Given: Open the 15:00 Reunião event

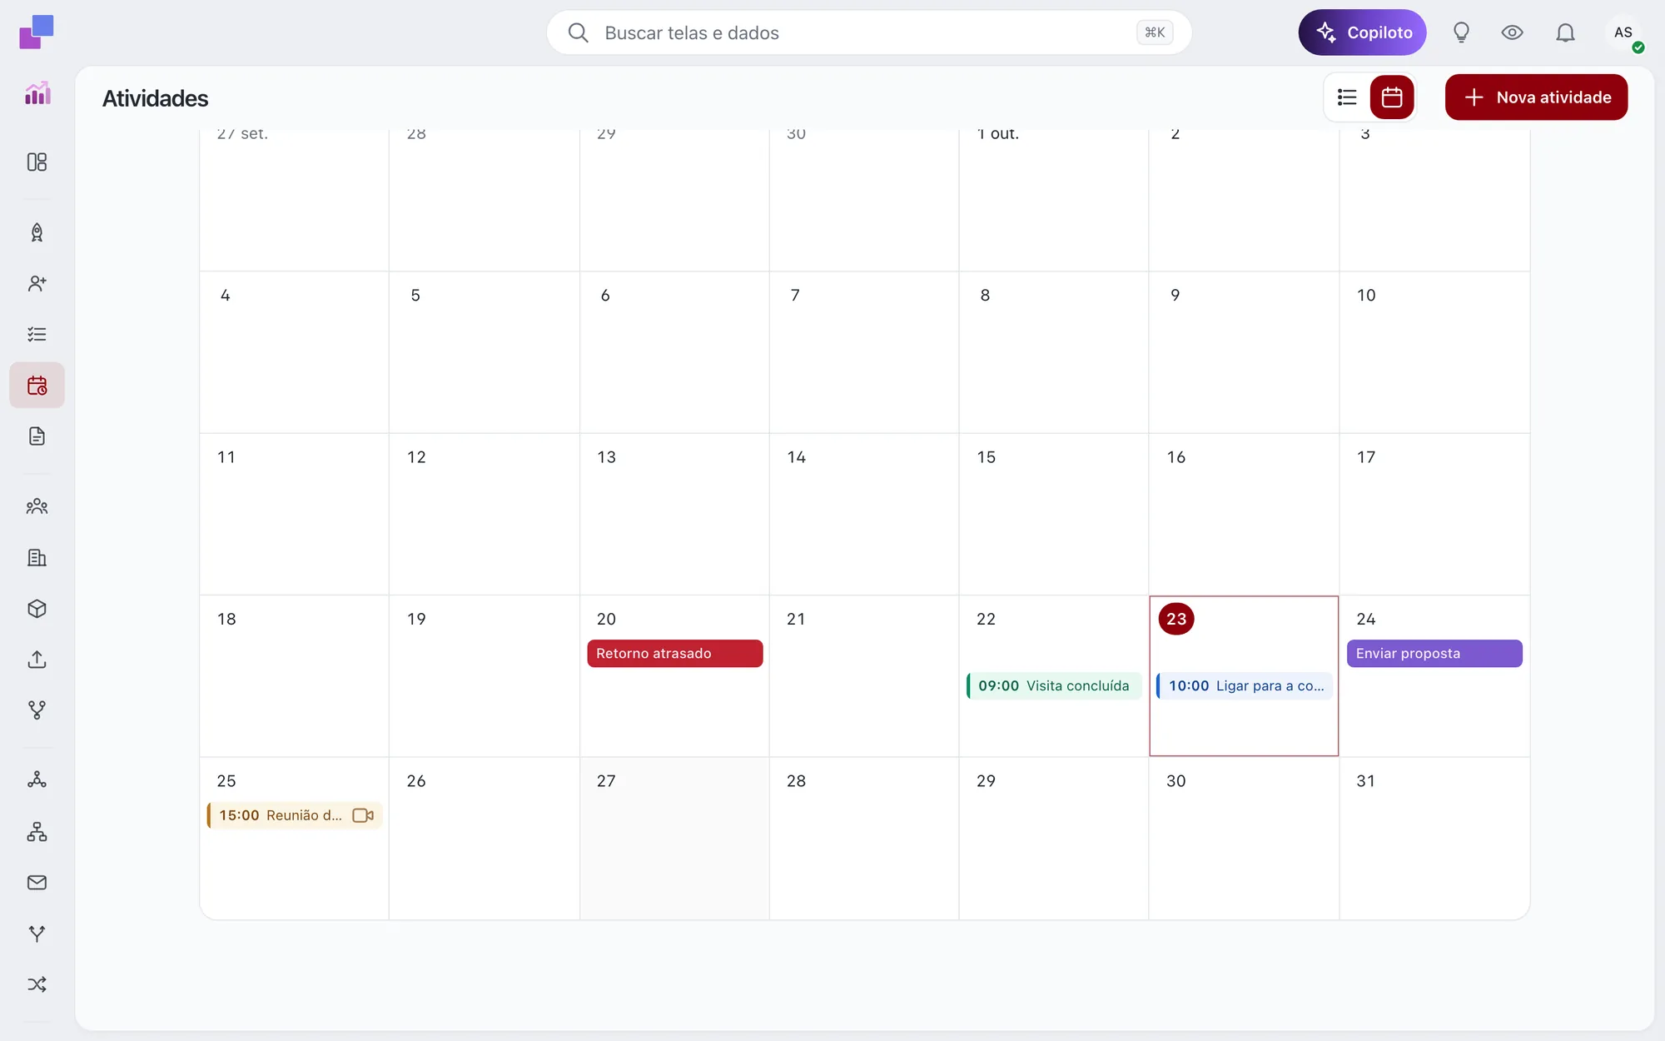Looking at the screenshot, I should pos(295,815).
